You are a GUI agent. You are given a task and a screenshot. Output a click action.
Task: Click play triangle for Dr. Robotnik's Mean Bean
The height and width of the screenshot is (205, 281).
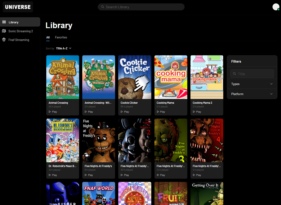pyautogui.click(x=50, y=175)
